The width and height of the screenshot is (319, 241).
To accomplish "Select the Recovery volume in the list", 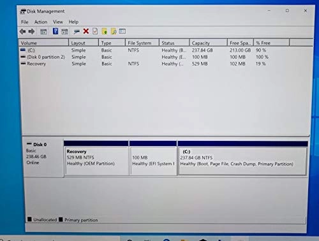I will click(x=36, y=64).
